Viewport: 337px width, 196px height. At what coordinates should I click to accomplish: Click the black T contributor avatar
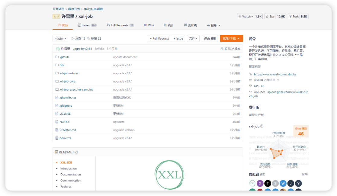268,183
